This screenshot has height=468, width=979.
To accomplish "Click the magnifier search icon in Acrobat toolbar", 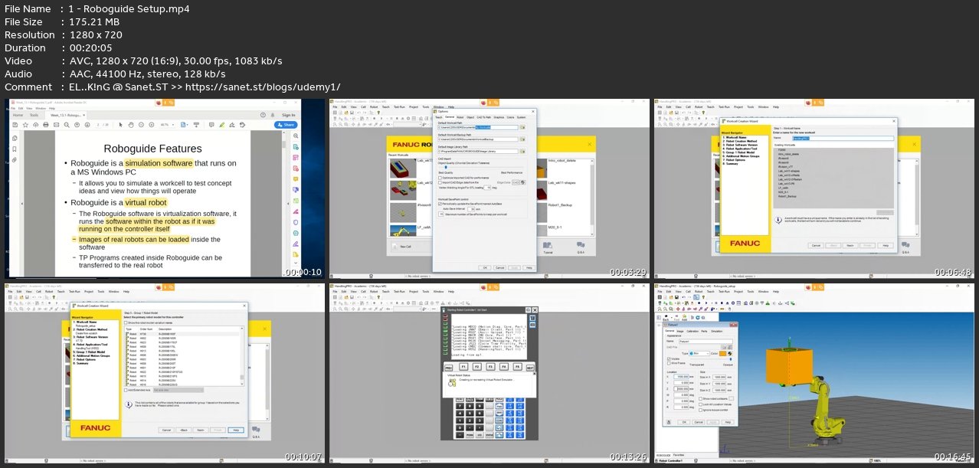I will click(67, 125).
